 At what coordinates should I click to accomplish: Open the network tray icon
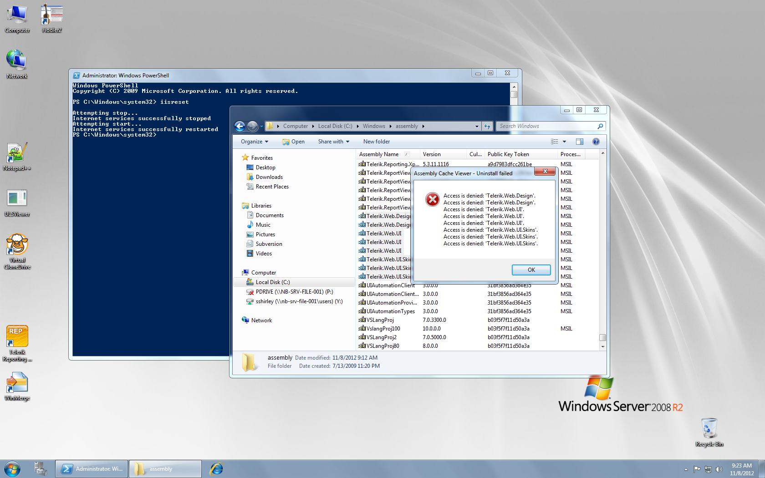(x=708, y=469)
